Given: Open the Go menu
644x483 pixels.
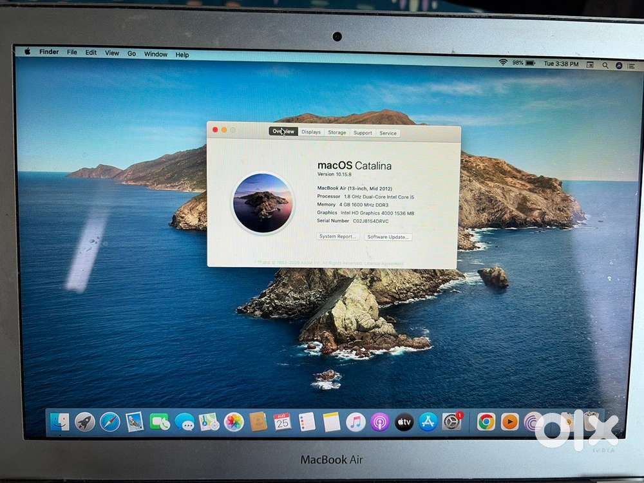Looking at the screenshot, I should [x=131, y=53].
